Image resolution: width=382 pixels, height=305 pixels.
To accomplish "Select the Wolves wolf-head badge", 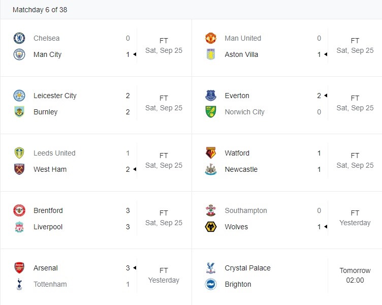I will pyautogui.click(x=211, y=227).
